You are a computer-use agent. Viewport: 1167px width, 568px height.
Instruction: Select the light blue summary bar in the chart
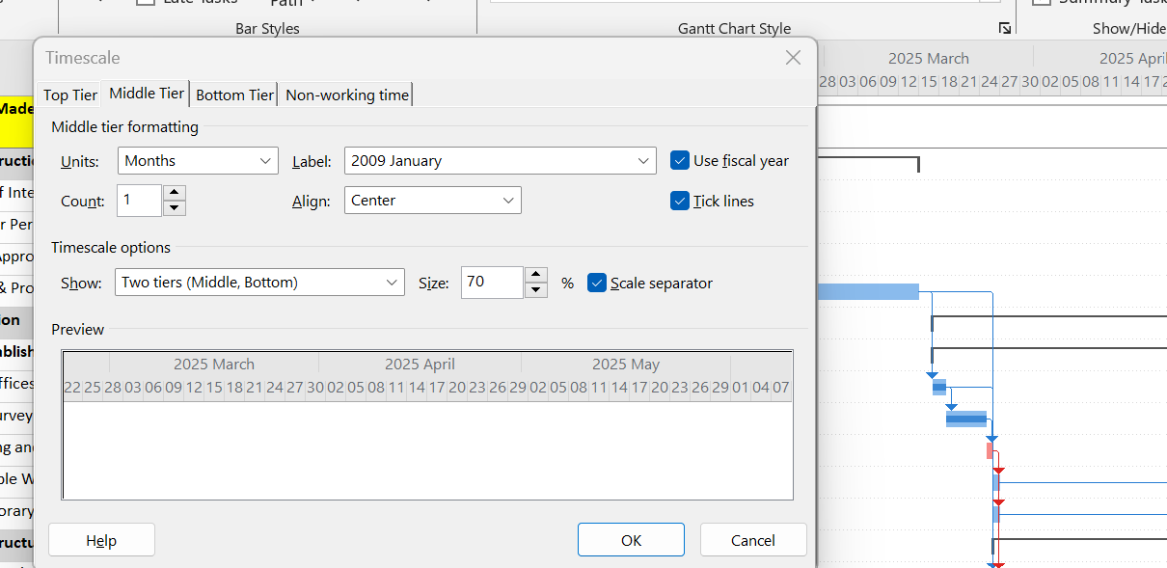(868, 290)
